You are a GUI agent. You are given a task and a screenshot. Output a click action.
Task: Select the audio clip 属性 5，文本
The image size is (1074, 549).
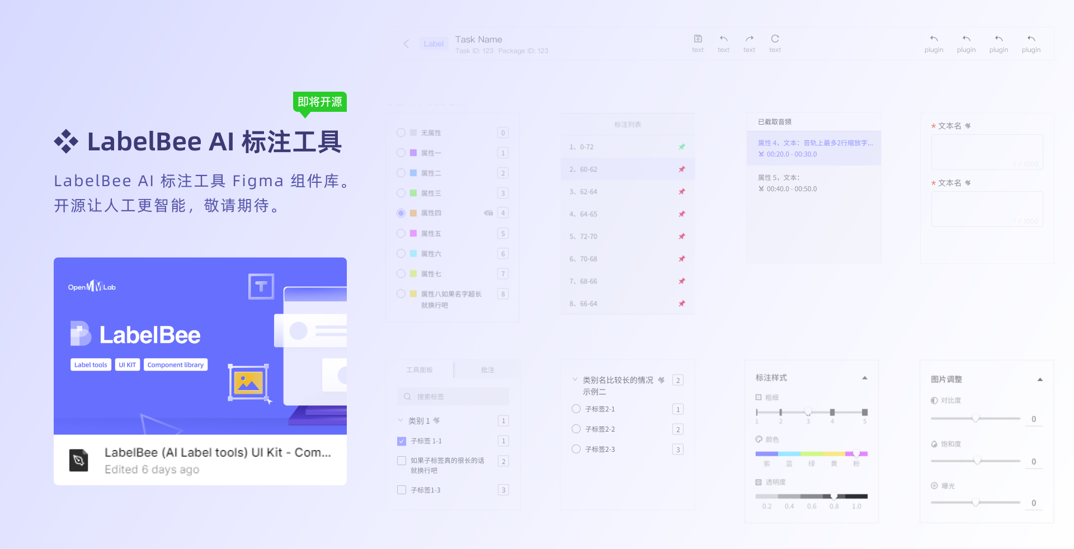coord(814,183)
